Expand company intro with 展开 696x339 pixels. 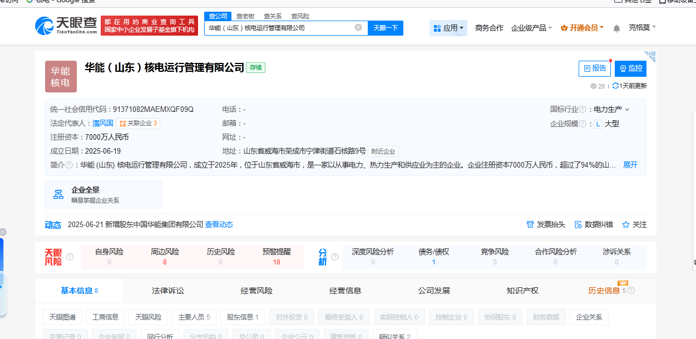coord(630,165)
